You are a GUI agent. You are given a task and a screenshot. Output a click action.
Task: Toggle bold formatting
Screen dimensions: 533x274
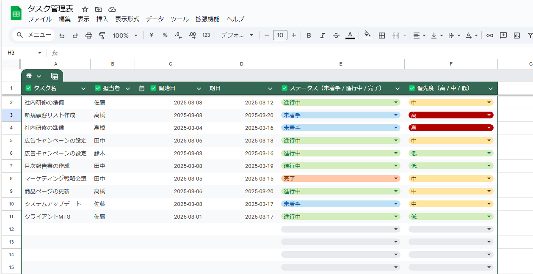point(309,36)
